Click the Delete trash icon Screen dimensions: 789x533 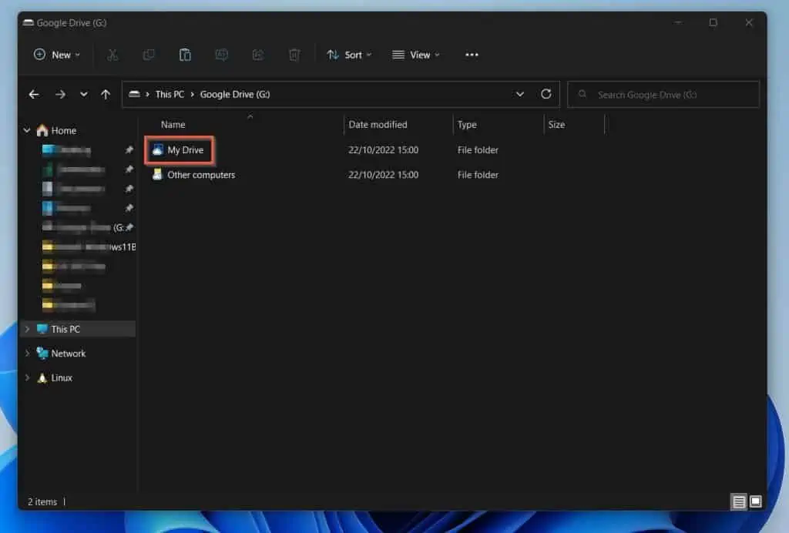294,55
